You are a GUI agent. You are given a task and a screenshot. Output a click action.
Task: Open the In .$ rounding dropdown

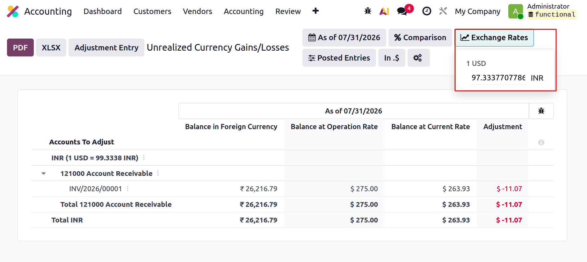[x=392, y=58]
